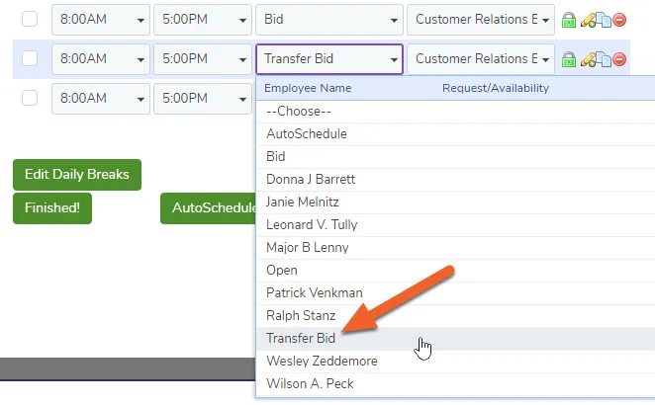Choose Leonard V. Tully from the employee list
This screenshot has height=405, width=655.
[455, 225]
